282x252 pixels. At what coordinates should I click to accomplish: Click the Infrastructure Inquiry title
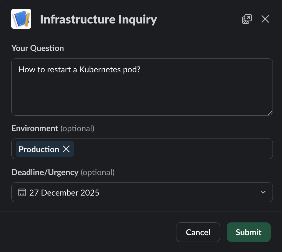click(98, 19)
